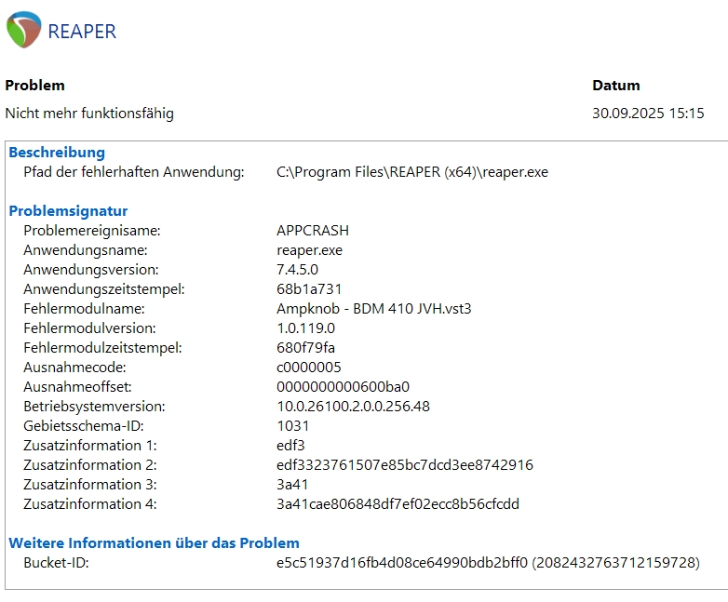This screenshot has height=602, width=728.
Task: Click the 'Anwendungsversion:' label
Action: click(x=91, y=270)
